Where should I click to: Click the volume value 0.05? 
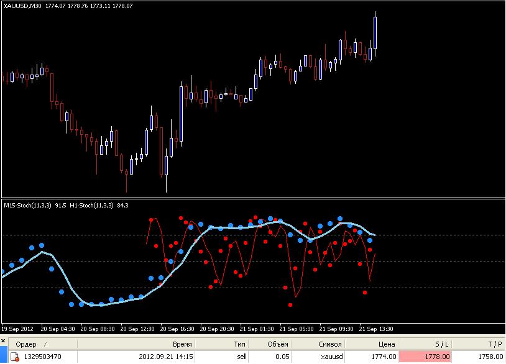click(x=282, y=357)
